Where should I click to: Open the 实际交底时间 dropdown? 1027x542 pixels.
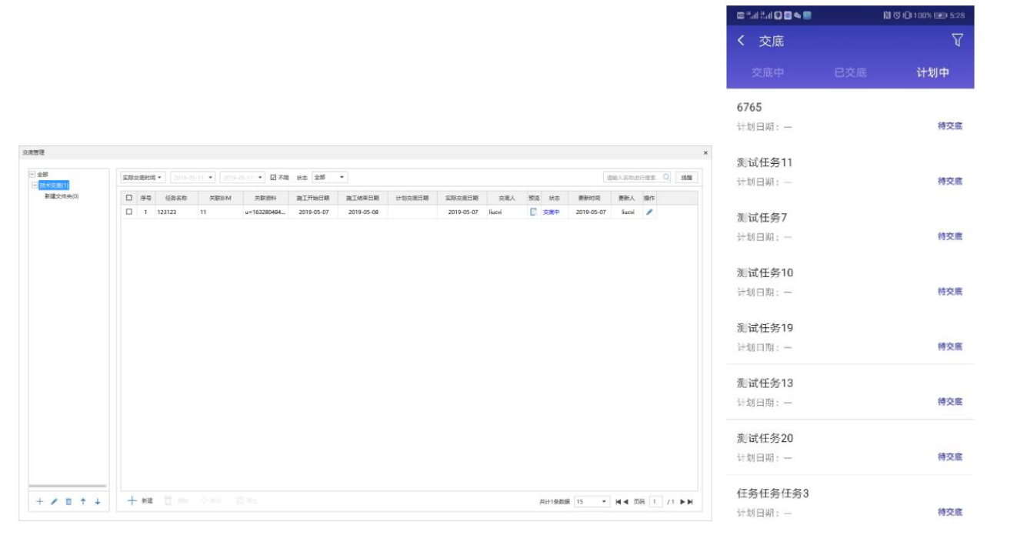[143, 177]
